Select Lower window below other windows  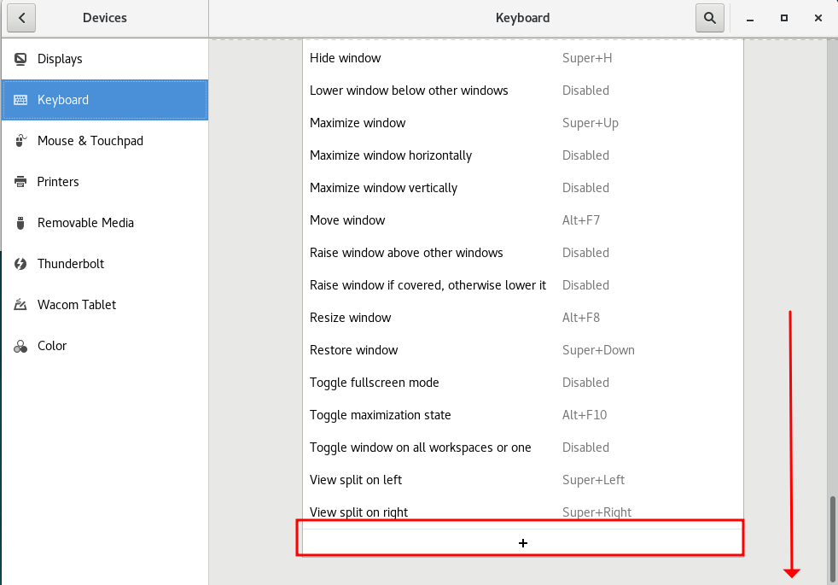522,91
